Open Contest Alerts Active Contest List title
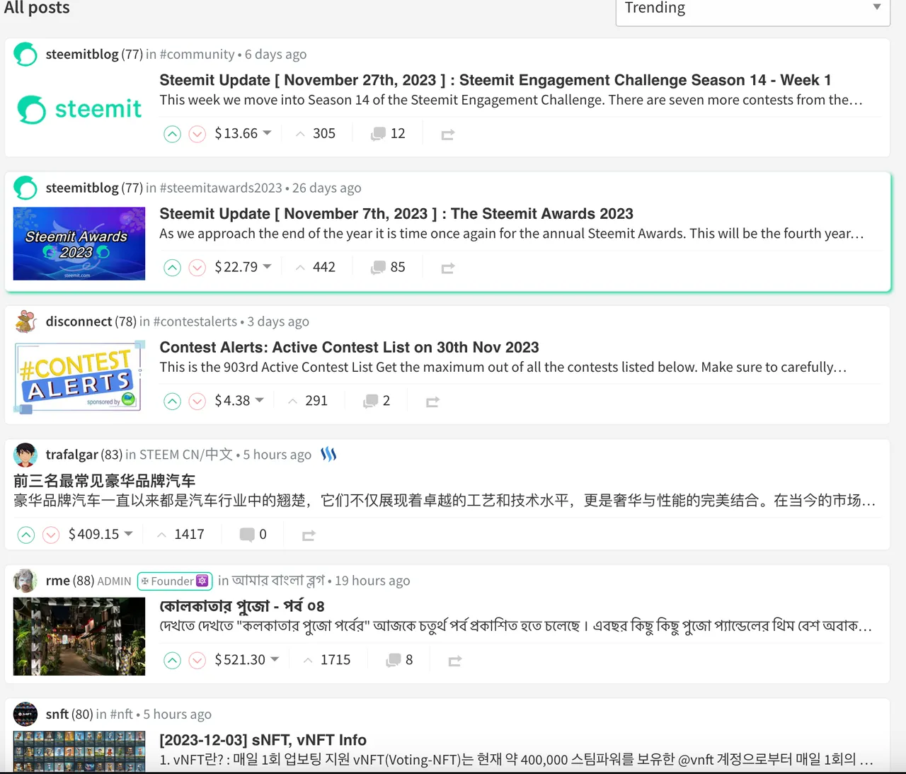Image resolution: width=906 pixels, height=774 pixels. click(349, 348)
